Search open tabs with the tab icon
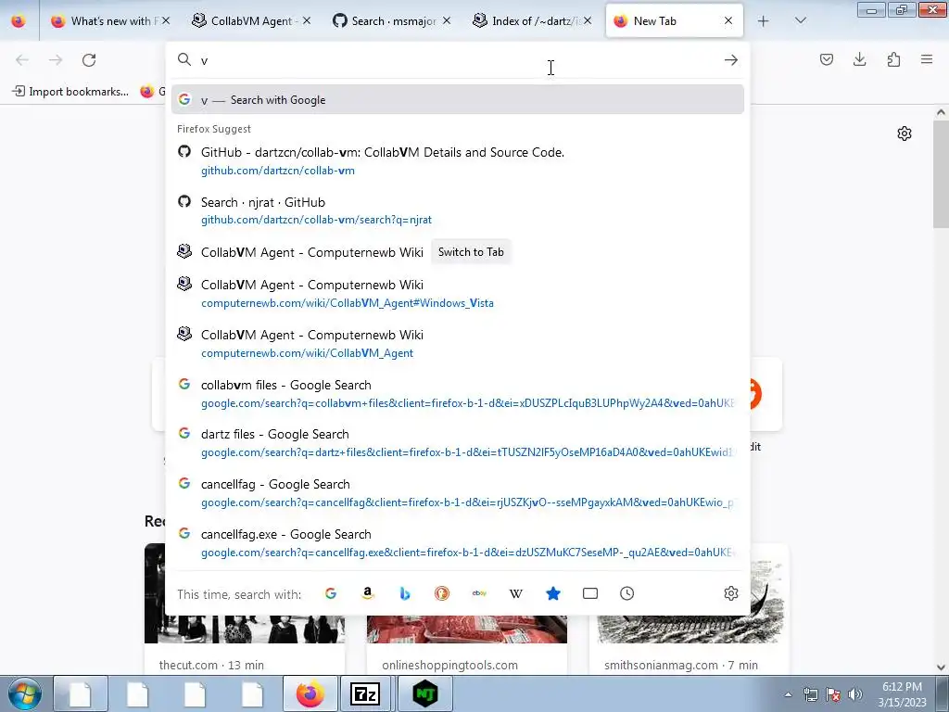 coord(590,593)
